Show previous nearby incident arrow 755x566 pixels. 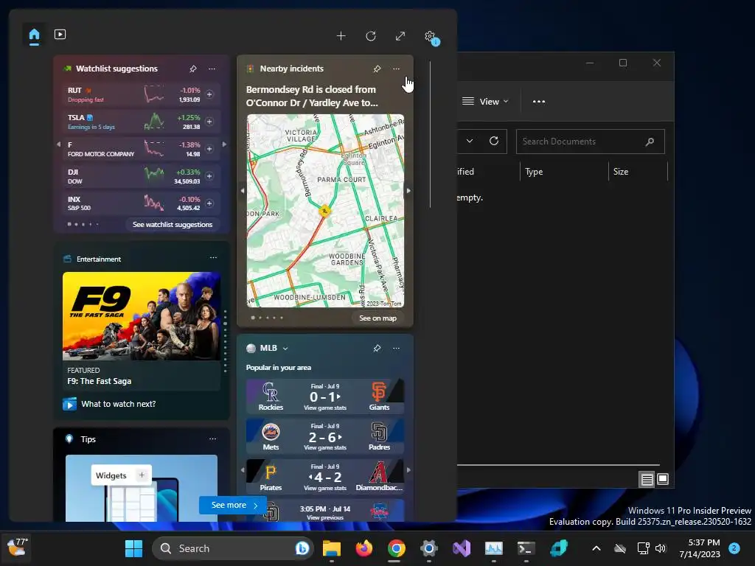click(x=242, y=191)
